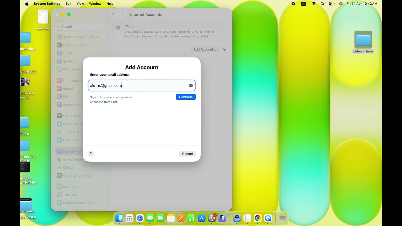Open the 'video in here' desktop folder
402x226 pixels.
pos(363,42)
